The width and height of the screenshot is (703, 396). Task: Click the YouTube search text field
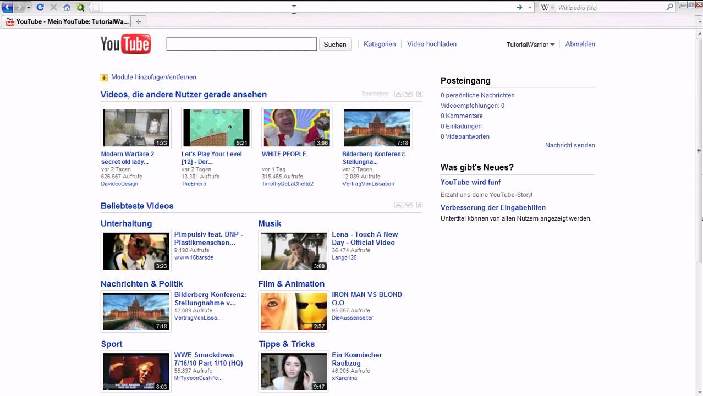coord(241,44)
